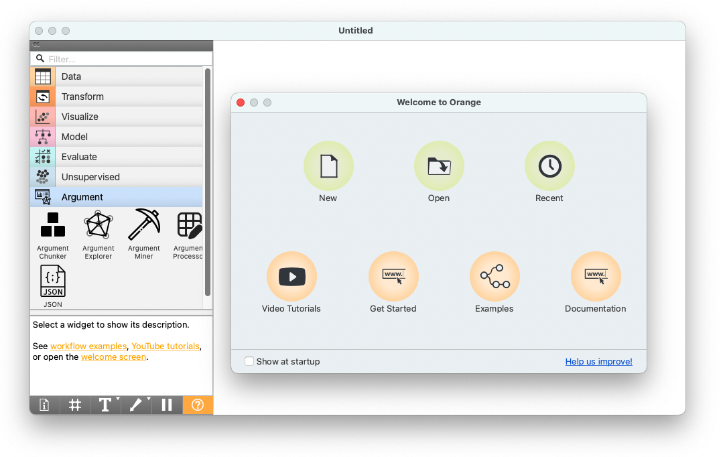
Task: Enable the Show at startup checkbox
Action: pos(249,361)
